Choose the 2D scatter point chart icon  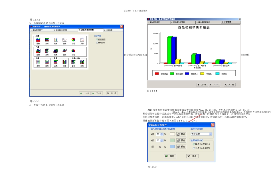click(82, 40)
